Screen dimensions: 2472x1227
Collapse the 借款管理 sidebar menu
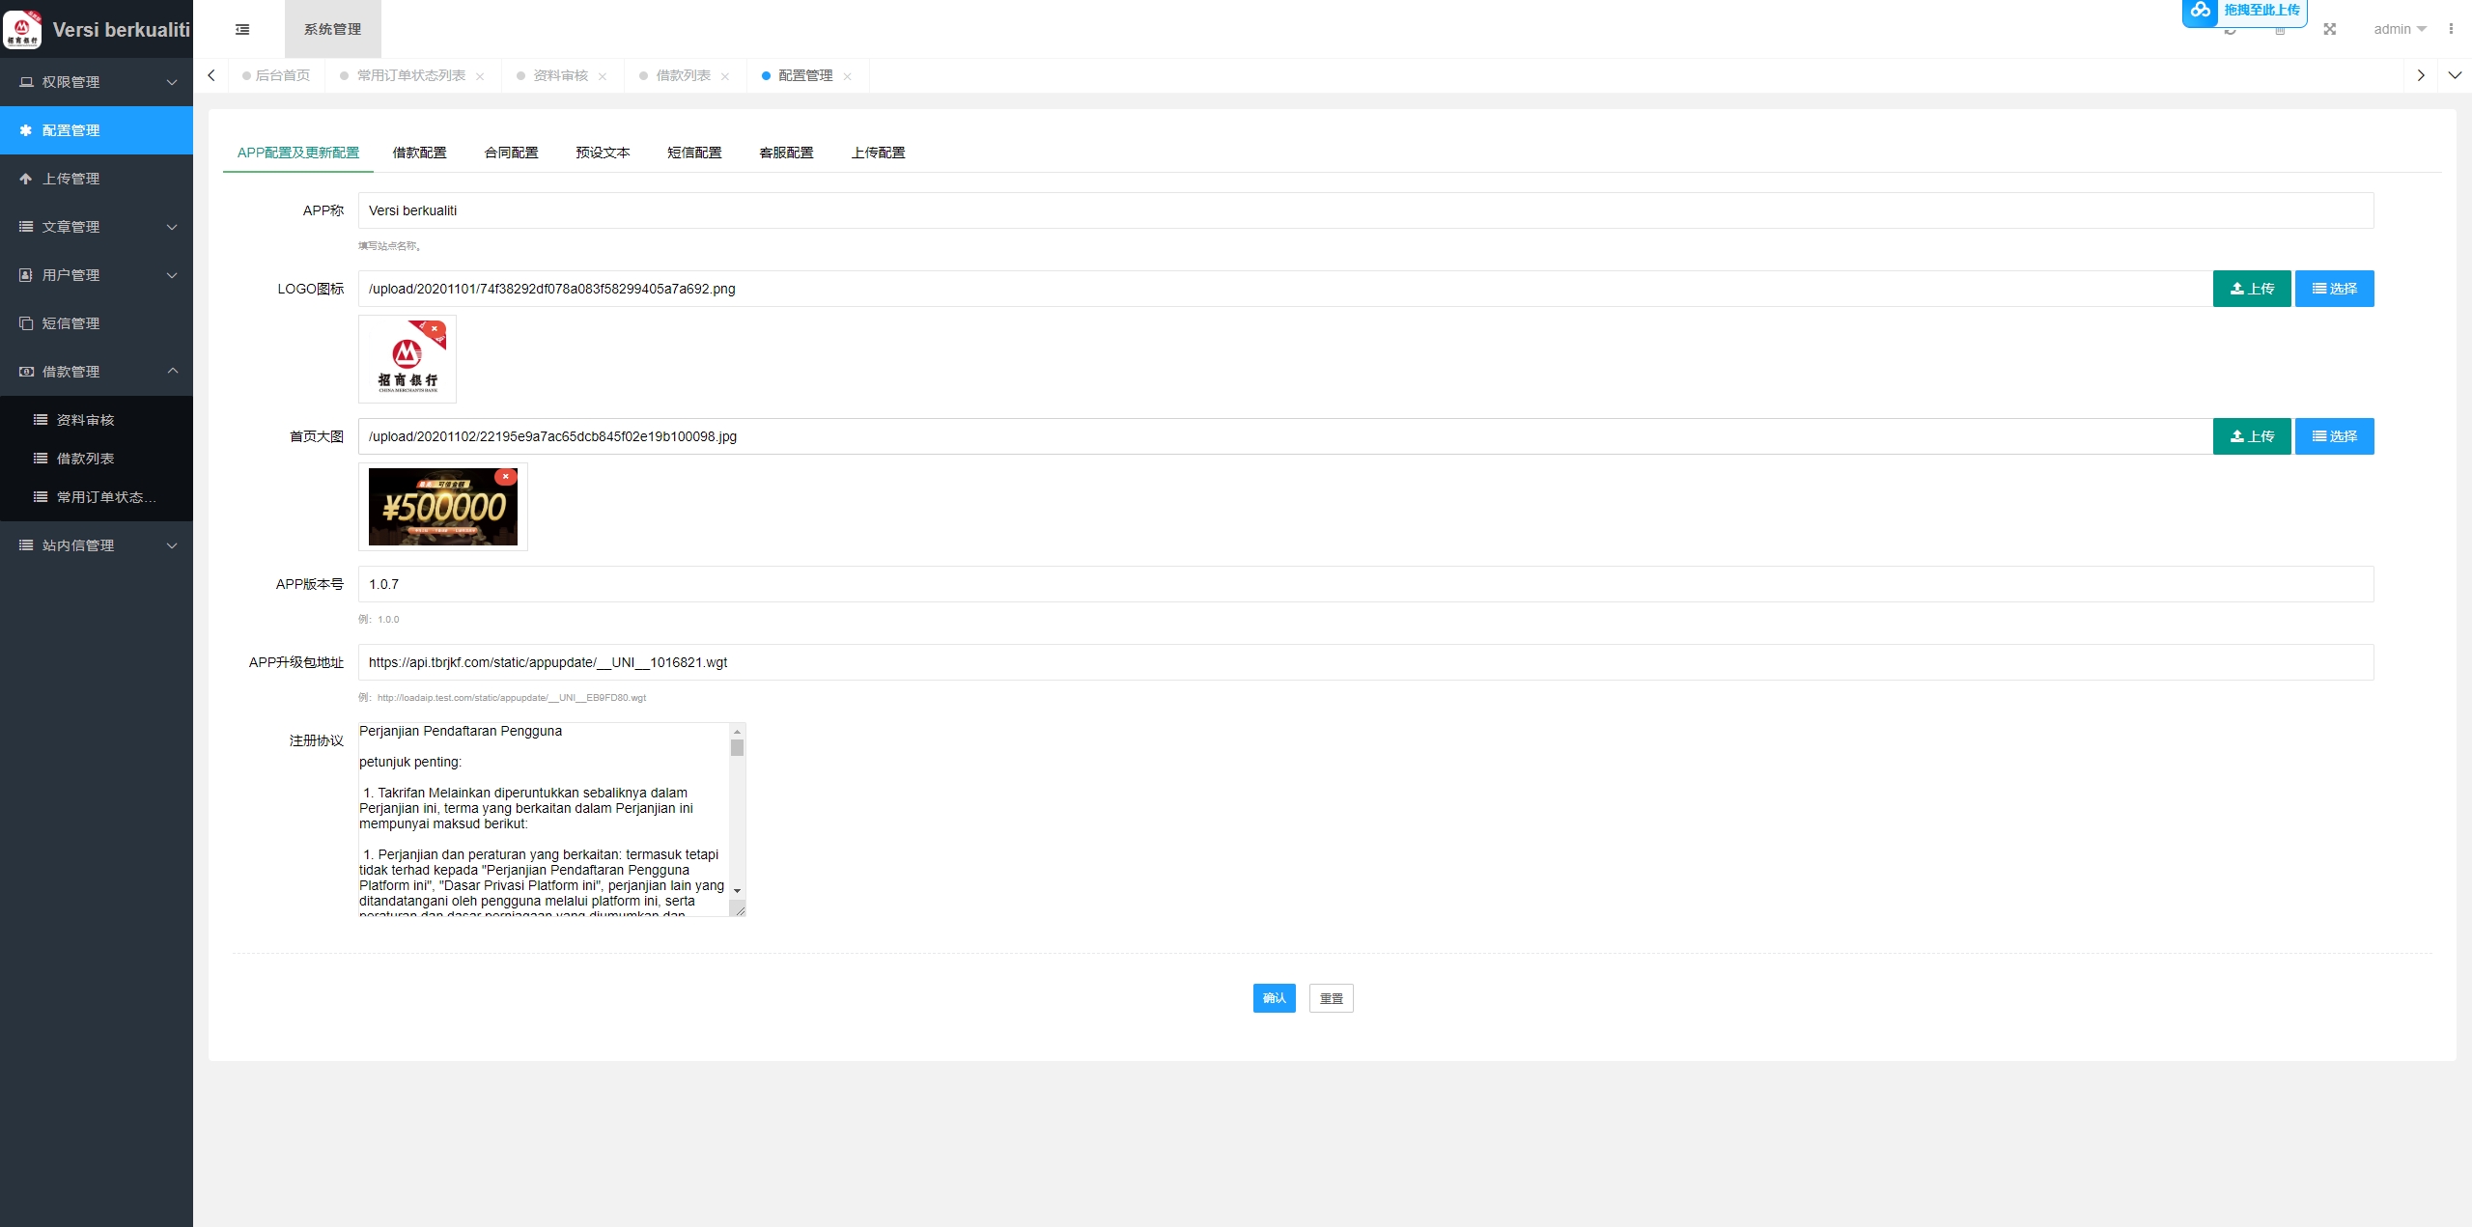pyautogui.click(x=97, y=372)
